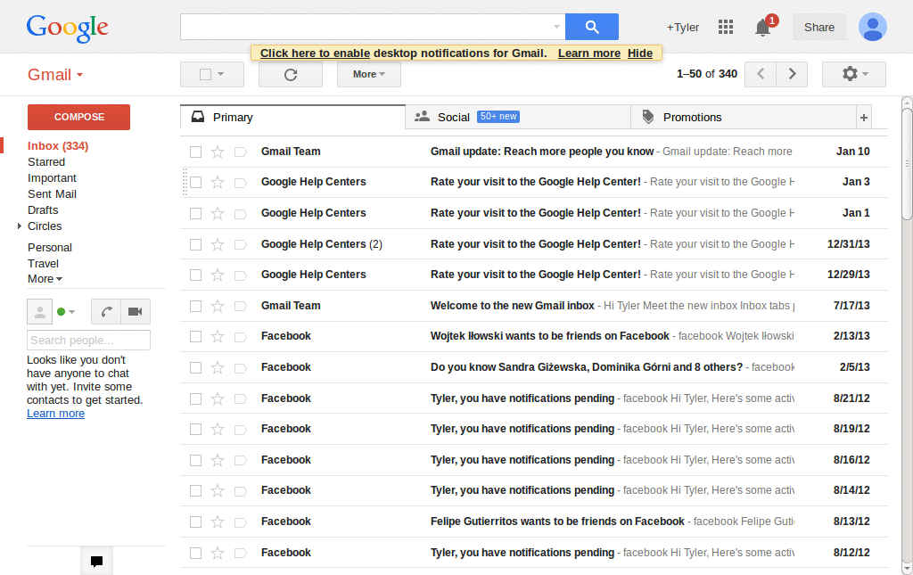
Task: Select the 7/17/13 Gmail Team email checkbox
Action: 195,306
